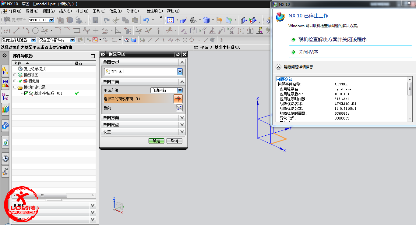
Task: Open the View menu
Action: (49, 11)
